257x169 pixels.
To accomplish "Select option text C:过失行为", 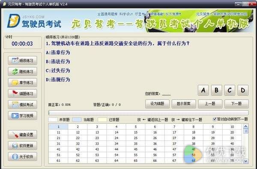I will pyautogui.click(x=58, y=70).
